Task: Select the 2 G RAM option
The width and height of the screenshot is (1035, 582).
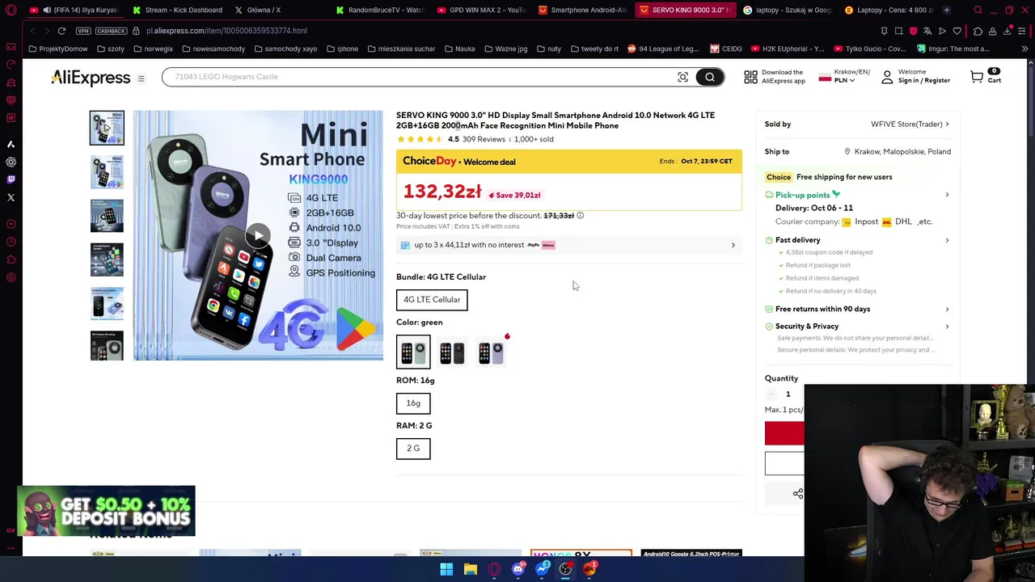Action: pyautogui.click(x=413, y=449)
